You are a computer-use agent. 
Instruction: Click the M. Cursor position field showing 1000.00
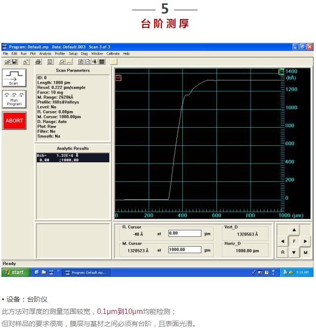(x=185, y=250)
